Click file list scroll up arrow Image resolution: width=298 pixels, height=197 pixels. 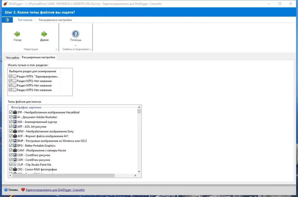coord(139,107)
